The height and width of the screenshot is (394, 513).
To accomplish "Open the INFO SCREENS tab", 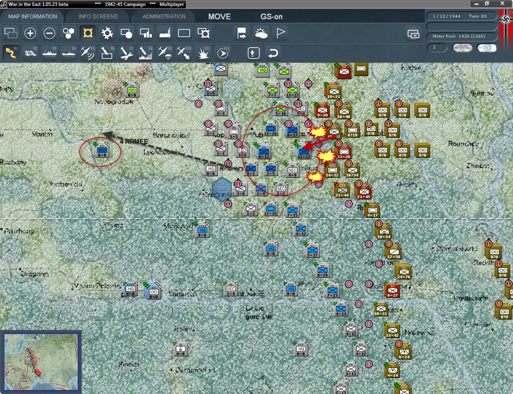I will (98, 17).
